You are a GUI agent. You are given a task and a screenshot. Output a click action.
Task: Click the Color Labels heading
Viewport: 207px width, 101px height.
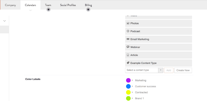(x=33, y=79)
